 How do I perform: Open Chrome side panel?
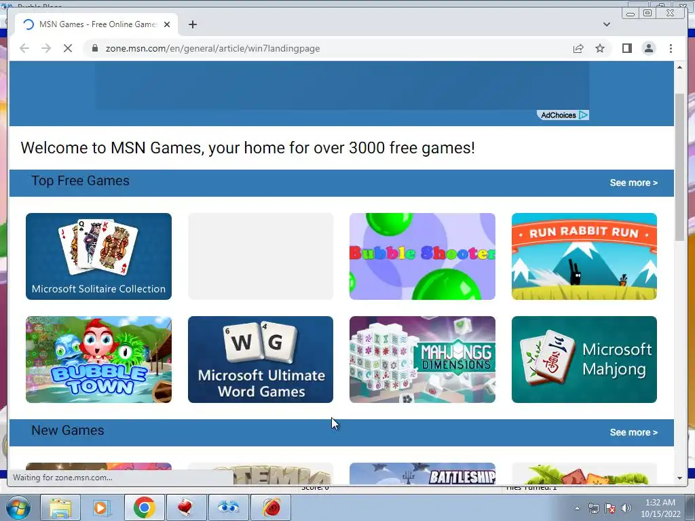coord(626,48)
